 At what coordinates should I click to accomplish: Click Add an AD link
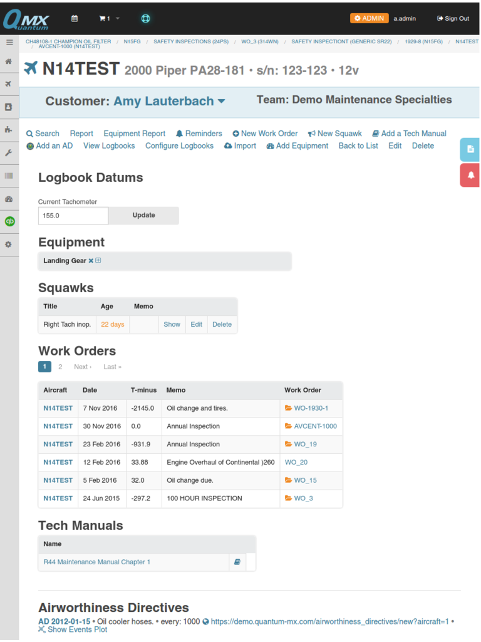click(x=49, y=145)
